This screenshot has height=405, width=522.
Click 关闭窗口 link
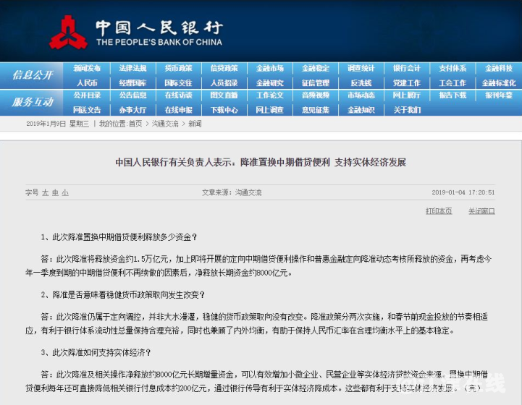point(481,211)
